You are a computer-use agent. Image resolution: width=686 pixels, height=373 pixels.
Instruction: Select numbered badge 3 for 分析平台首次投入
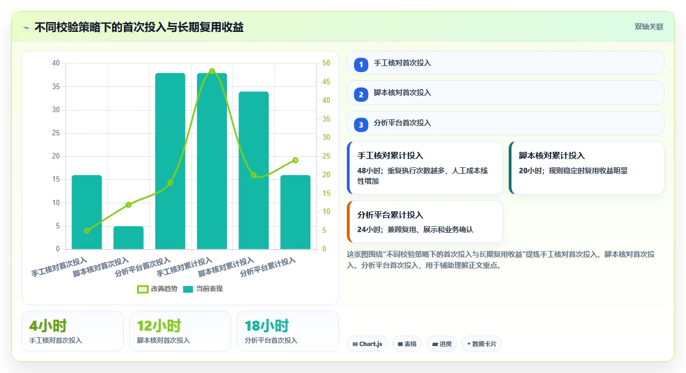pos(361,125)
